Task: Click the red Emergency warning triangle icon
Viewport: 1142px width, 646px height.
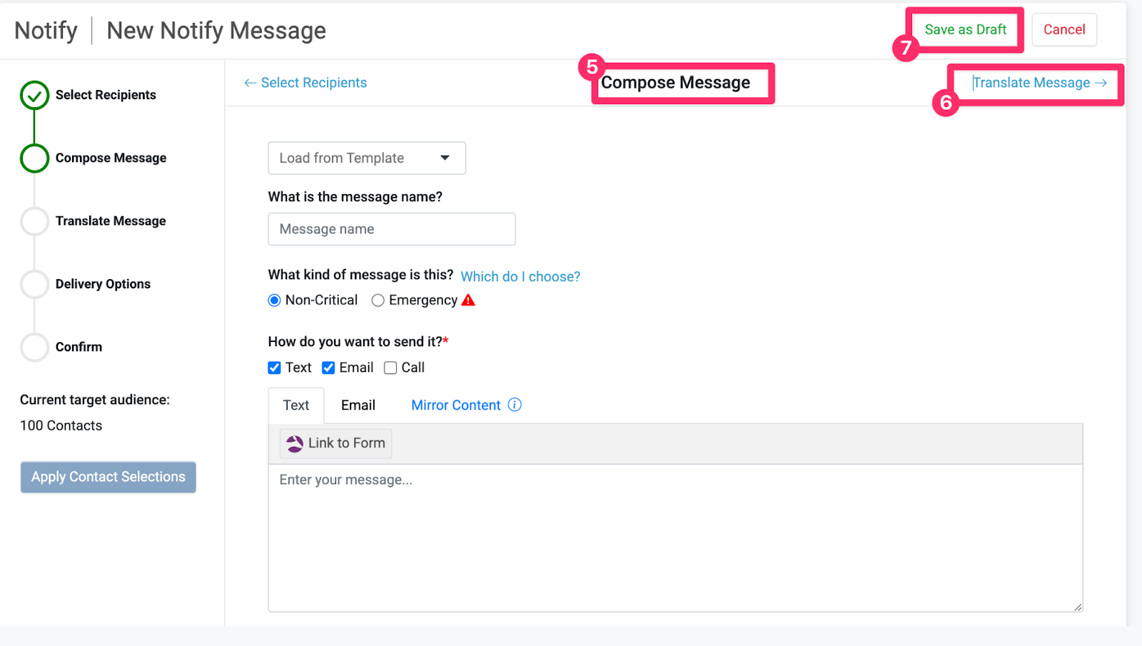Action: (468, 300)
